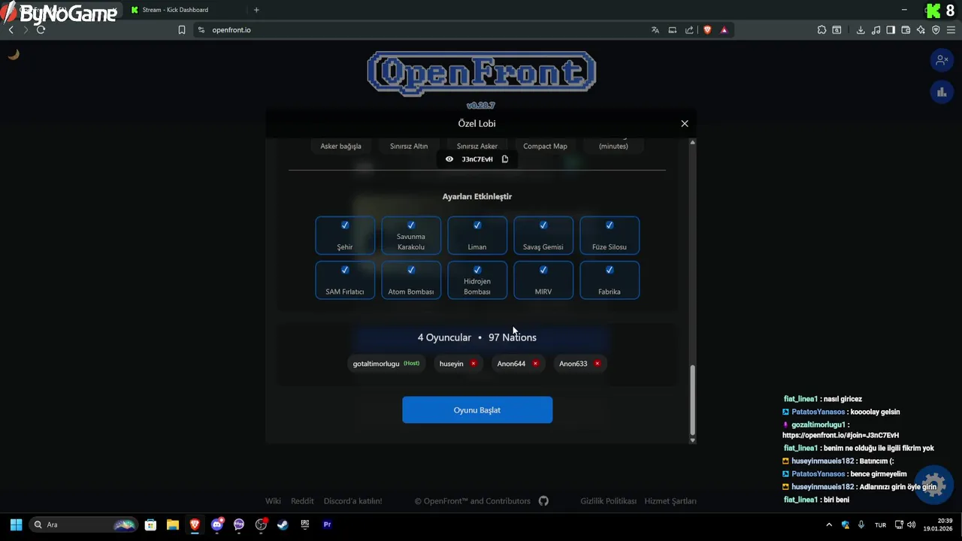The height and width of the screenshot is (541, 962).
Task: Open the Brave Wallet icon
Action: [x=906, y=30]
